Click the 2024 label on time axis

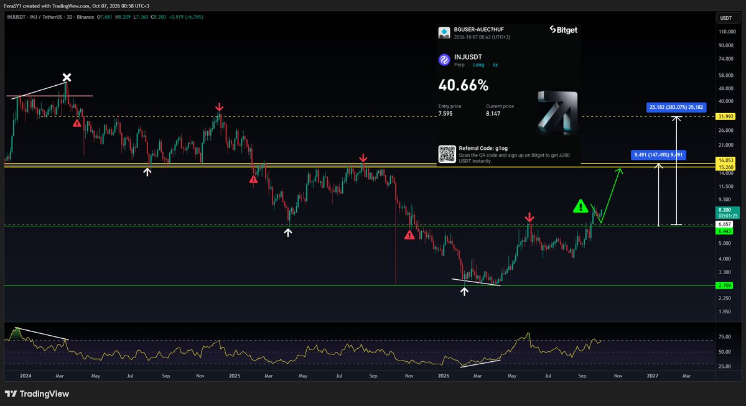pos(26,376)
